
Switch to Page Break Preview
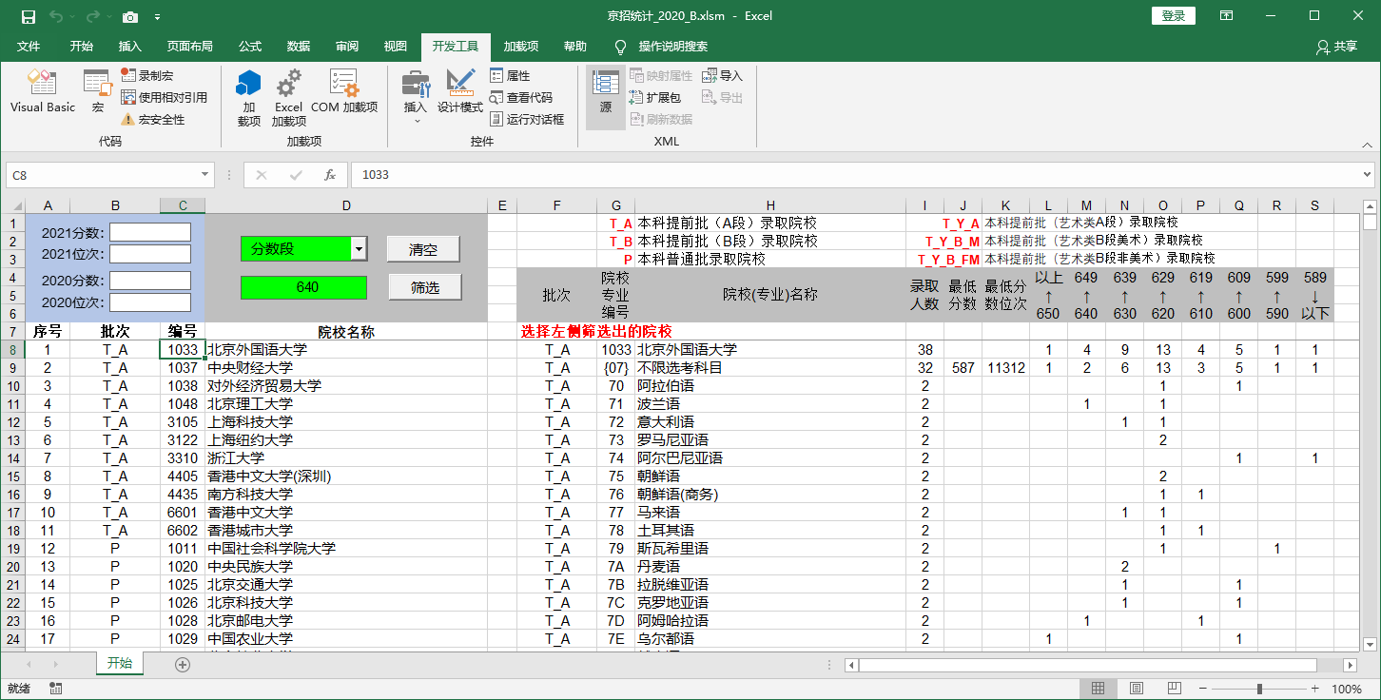click(1175, 689)
